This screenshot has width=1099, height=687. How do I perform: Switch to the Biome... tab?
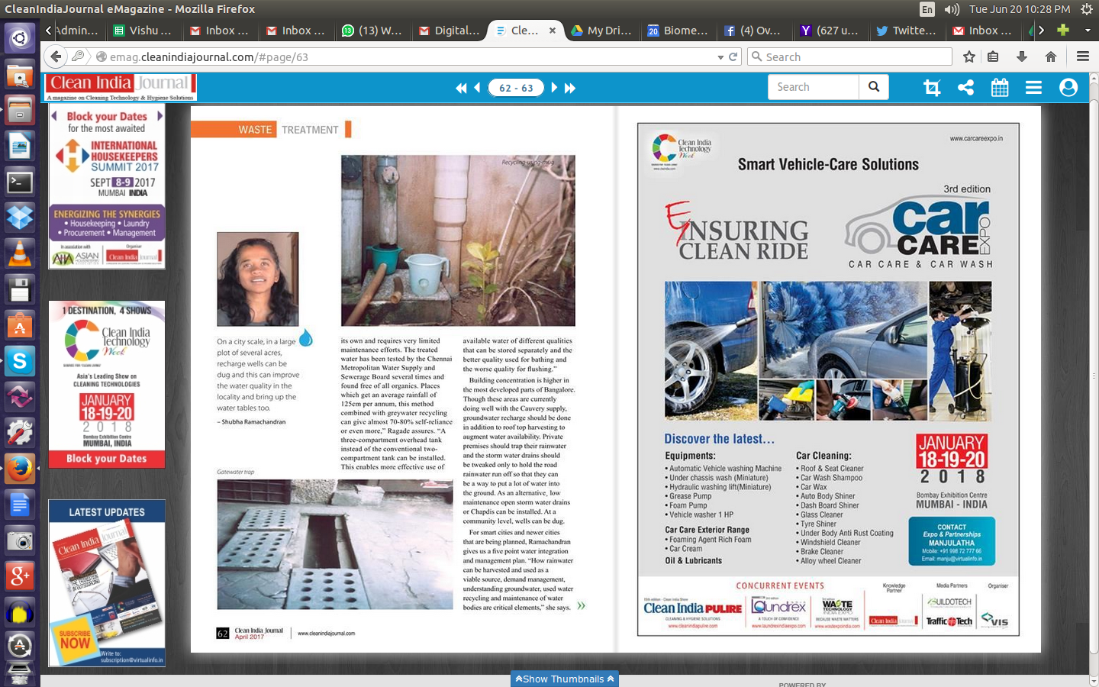pyautogui.click(x=678, y=31)
